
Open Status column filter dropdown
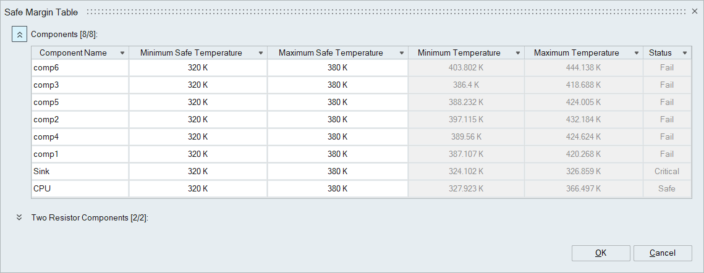pyautogui.click(x=685, y=53)
